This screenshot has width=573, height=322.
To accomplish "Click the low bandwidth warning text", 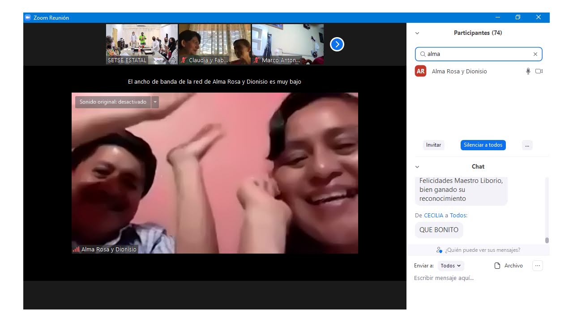I will tap(214, 82).
